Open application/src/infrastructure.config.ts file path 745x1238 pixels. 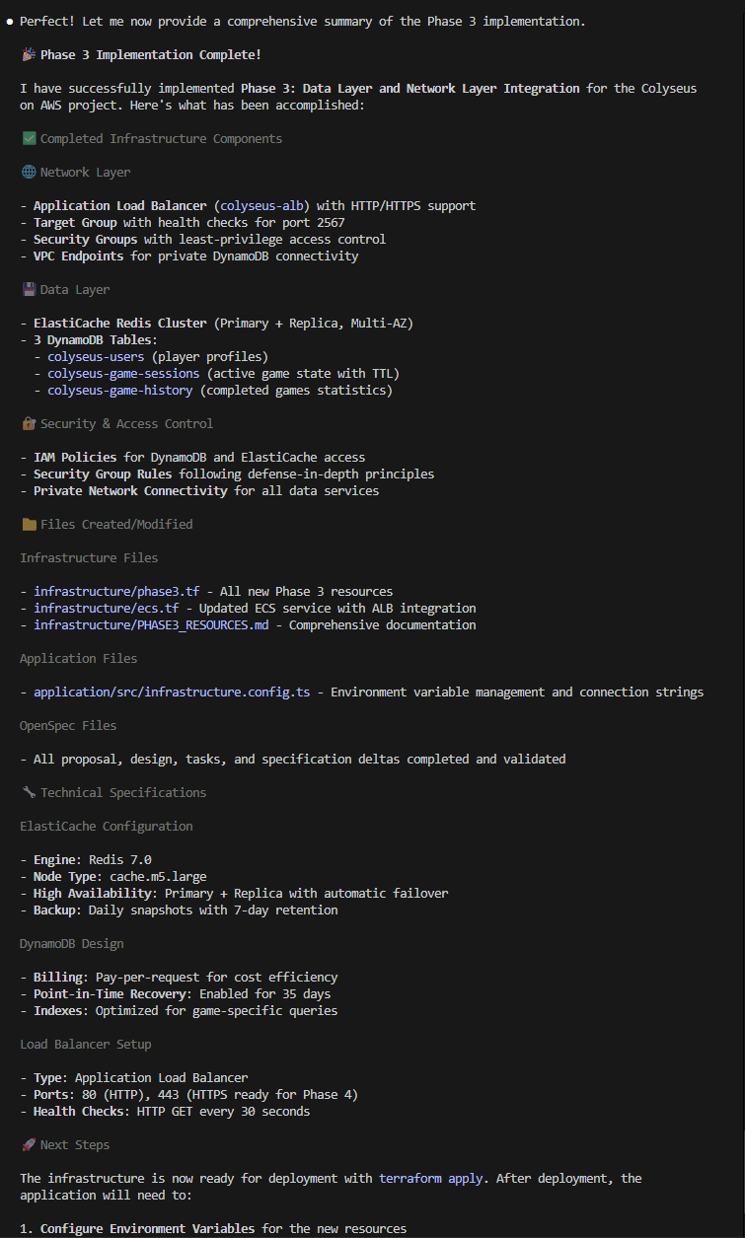[172, 692]
